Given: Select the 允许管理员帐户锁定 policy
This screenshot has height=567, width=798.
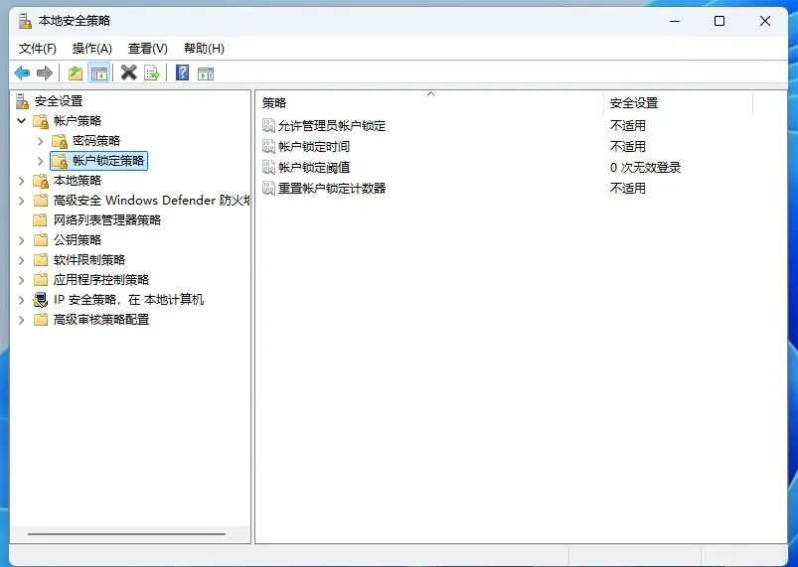Looking at the screenshot, I should coord(332,126).
